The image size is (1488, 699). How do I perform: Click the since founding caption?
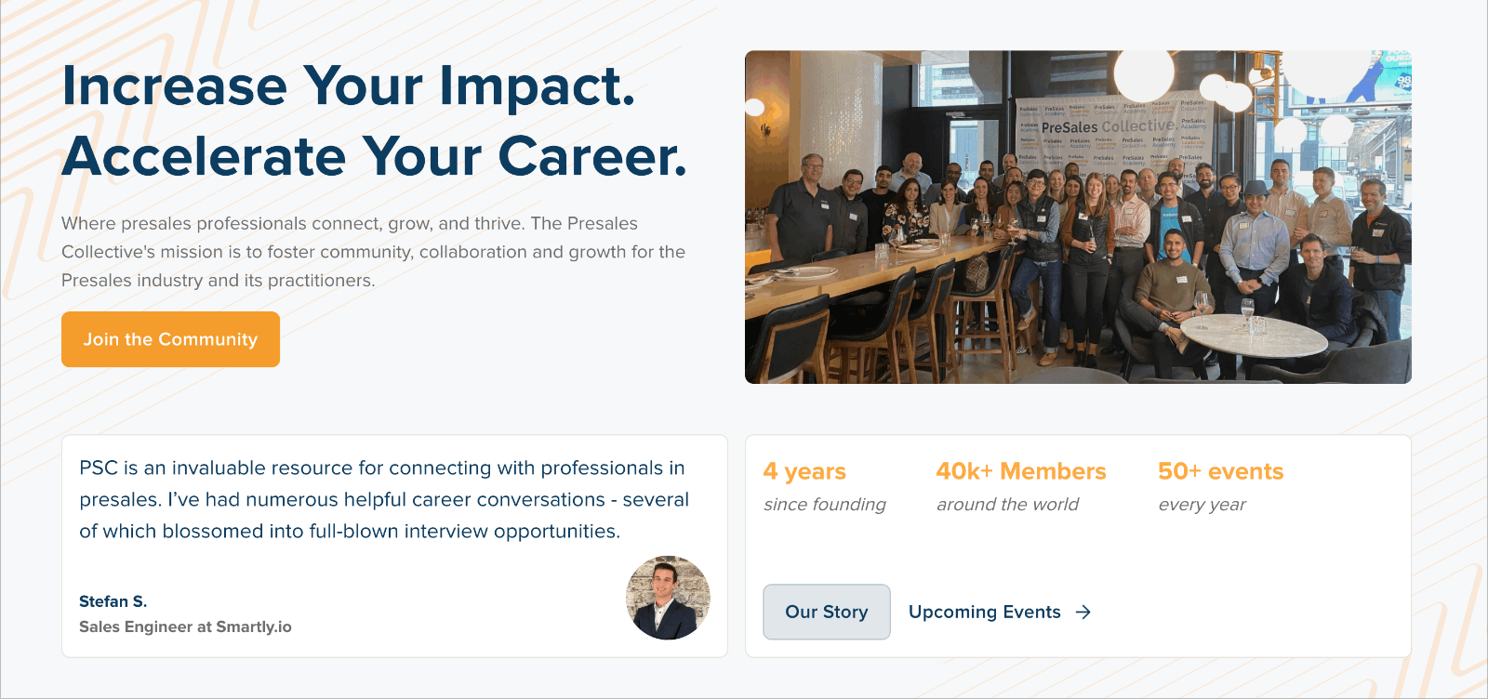click(x=823, y=505)
